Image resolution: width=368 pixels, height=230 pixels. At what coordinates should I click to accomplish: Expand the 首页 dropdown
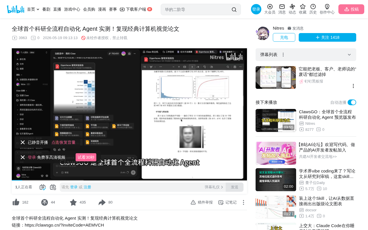coord(38,9)
